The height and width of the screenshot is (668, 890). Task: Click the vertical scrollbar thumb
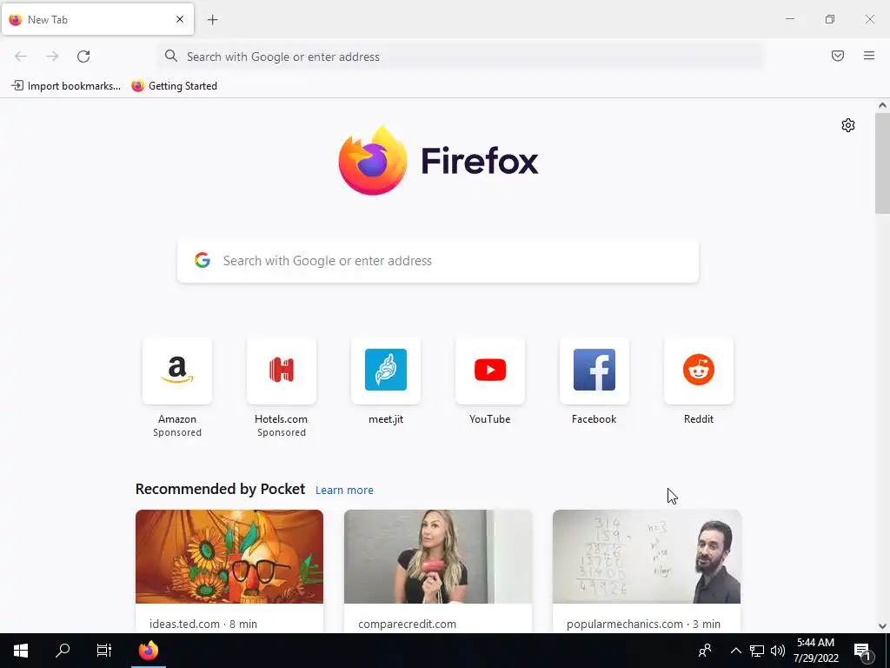pyautogui.click(x=882, y=163)
